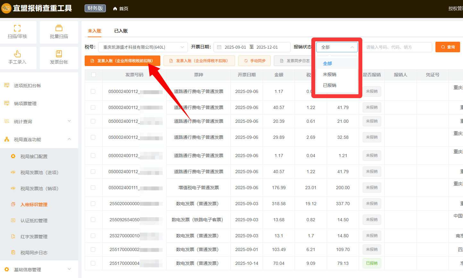Screen dimensions: 463x278
Task: Open 批量扫描 batch scan icon
Action: pyautogui.click(x=59, y=28)
